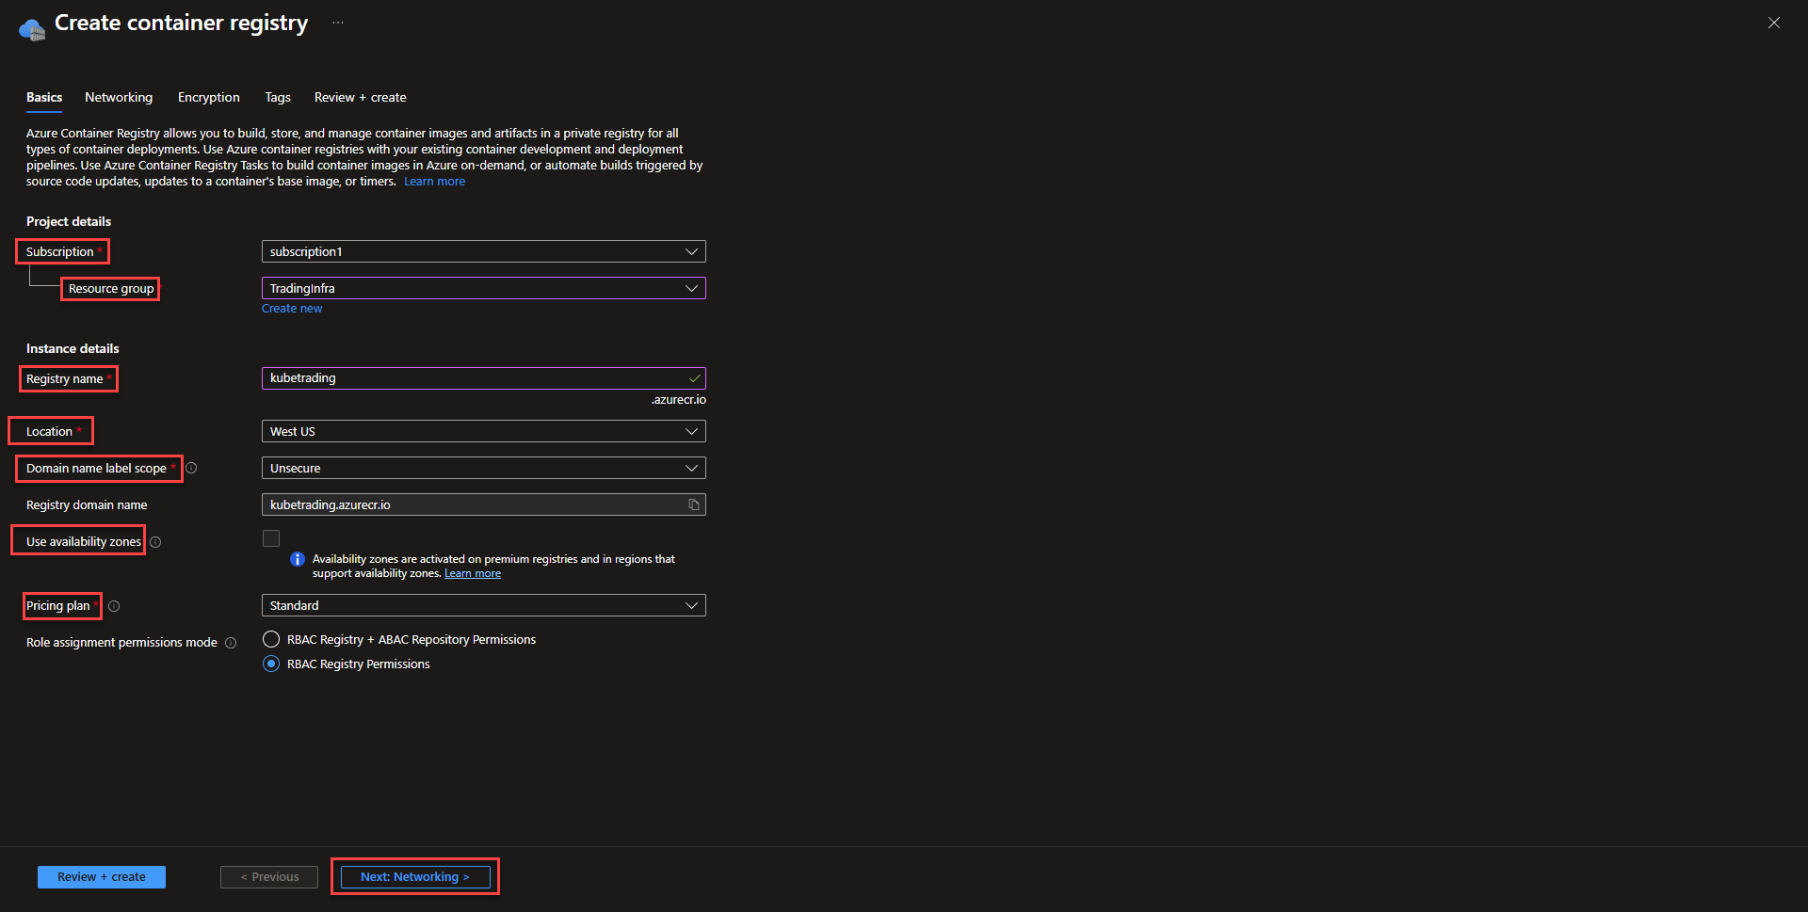The width and height of the screenshot is (1808, 912).
Task: Show info for Use availability zones
Action: pos(155,542)
